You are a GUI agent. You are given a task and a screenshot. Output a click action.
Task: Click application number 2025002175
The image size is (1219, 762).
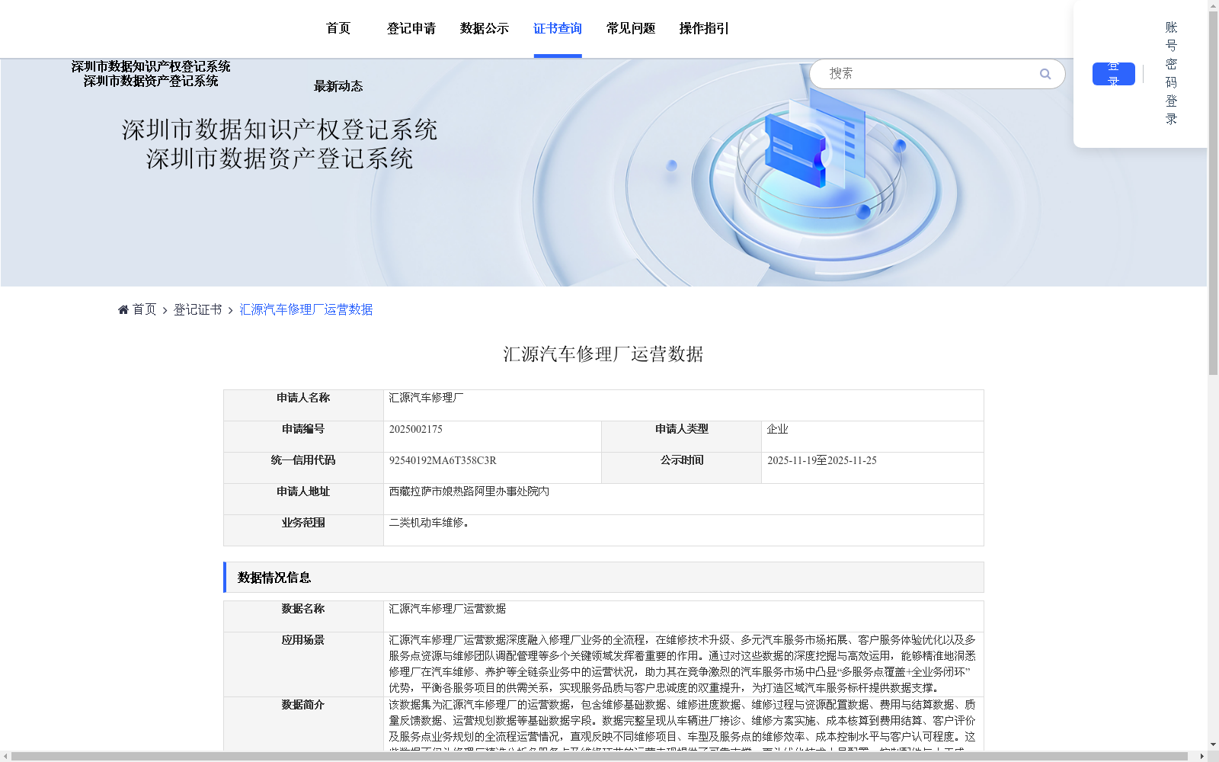coord(416,429)
